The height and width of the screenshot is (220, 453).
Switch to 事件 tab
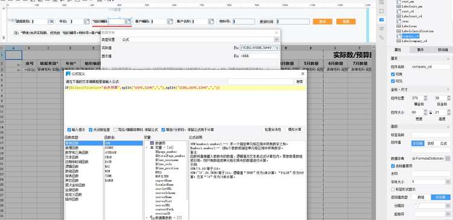click(420, 50)
